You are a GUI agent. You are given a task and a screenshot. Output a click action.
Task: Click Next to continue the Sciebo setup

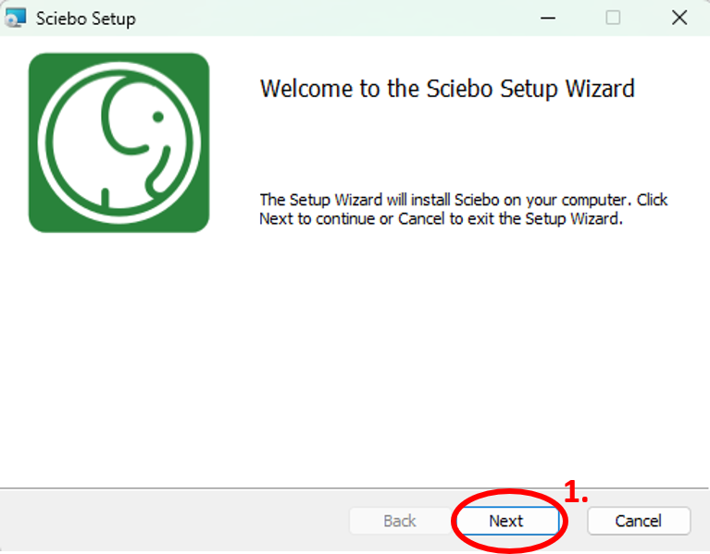click(x=507, y=521)
